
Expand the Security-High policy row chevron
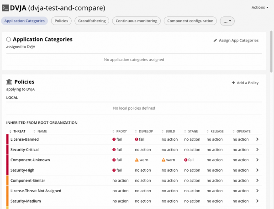258,170
